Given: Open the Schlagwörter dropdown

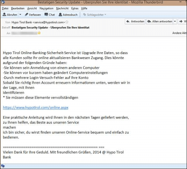Looking at the screenshot, I should pos(95,15).
